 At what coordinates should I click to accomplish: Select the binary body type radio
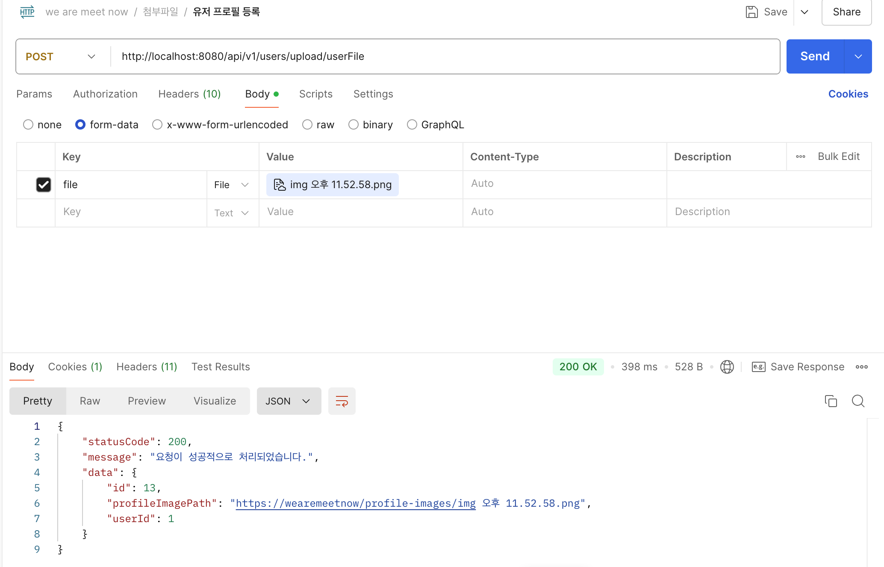point(353,124)
